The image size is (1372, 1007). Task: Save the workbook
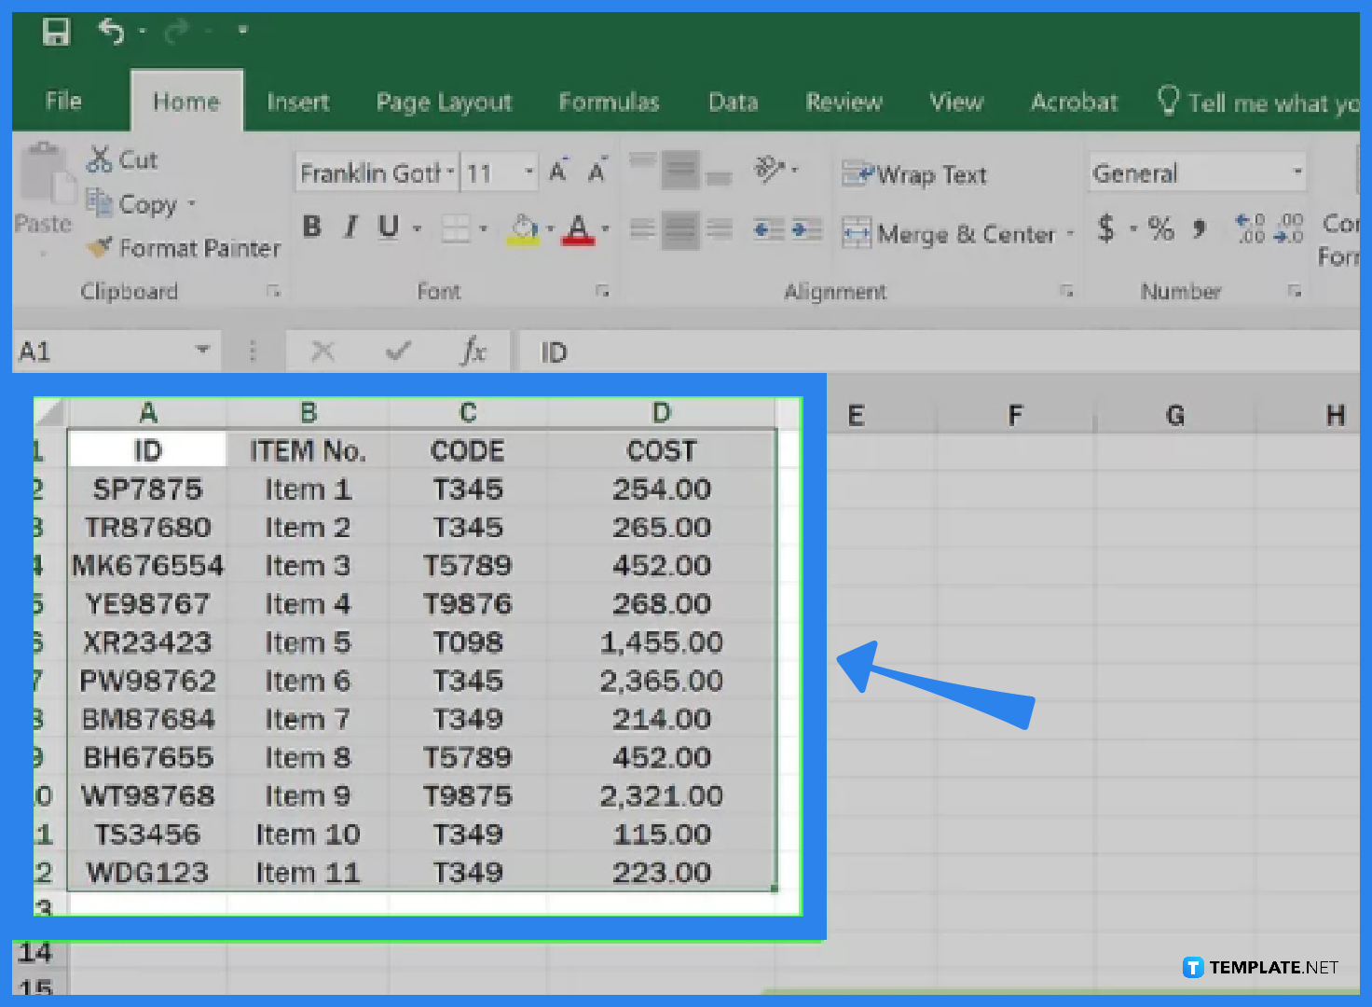pos(56,31)
